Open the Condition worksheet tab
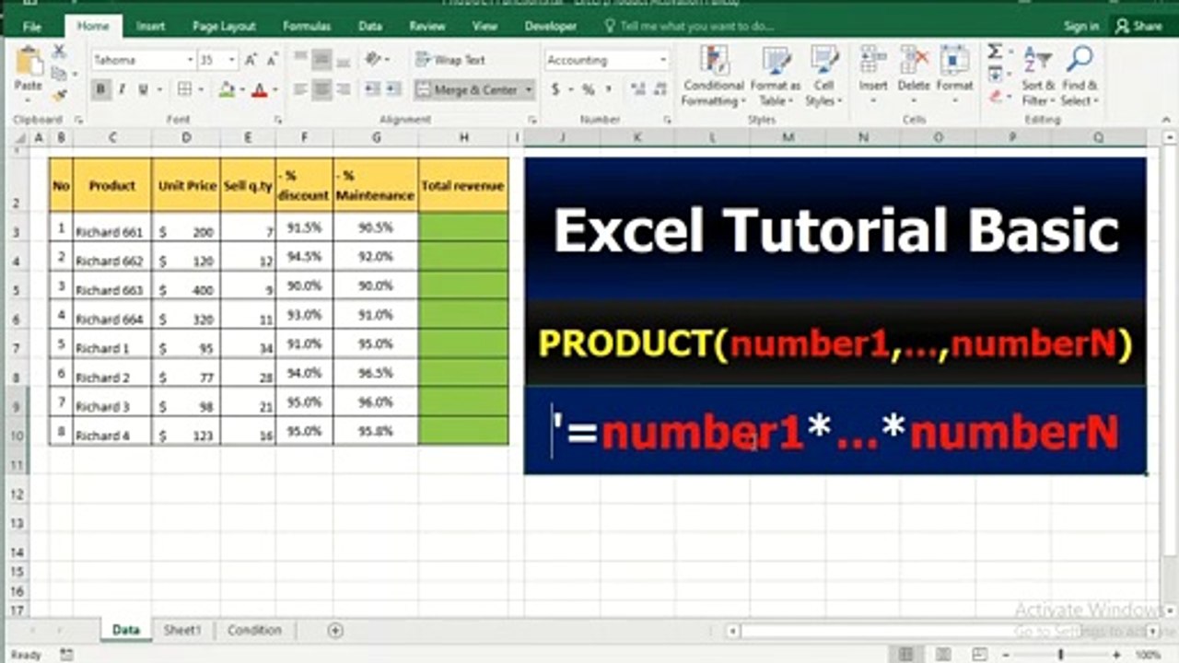Image resolution: width=1179 pixels, height=663 pixels. click(254, 630)
